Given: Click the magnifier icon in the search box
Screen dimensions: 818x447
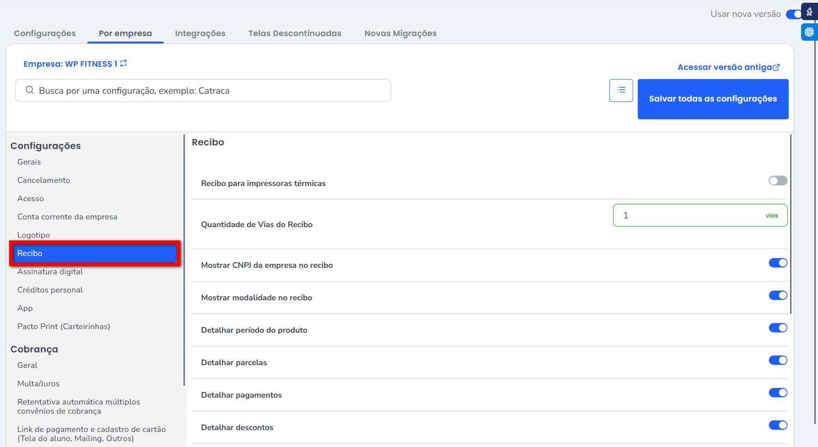Looking at the screenshot, I should [30, 90].
